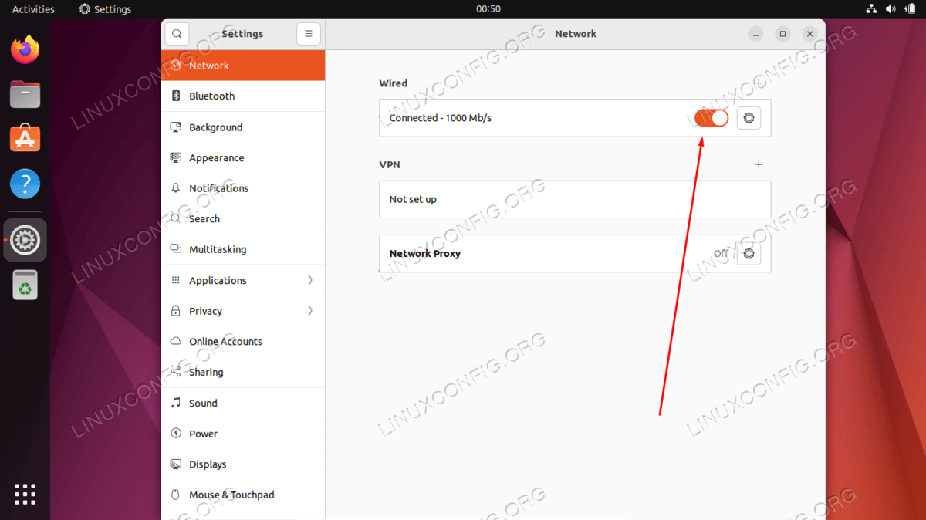Open the system status menu in top bar

coord(891,9)
